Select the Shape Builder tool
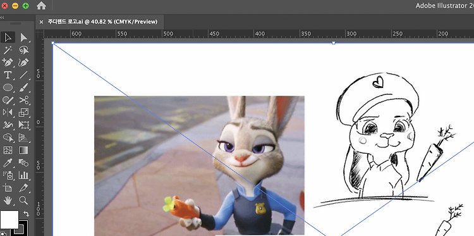The height and width of the screenshot is (236, 474). coord(8,138)
